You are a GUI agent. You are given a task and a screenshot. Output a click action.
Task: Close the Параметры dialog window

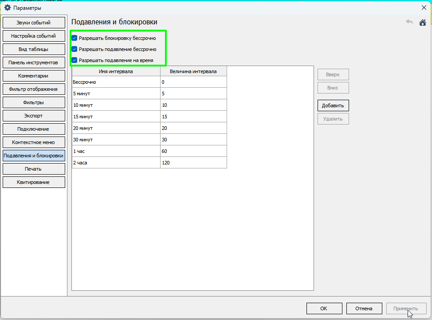pos(423,7)
